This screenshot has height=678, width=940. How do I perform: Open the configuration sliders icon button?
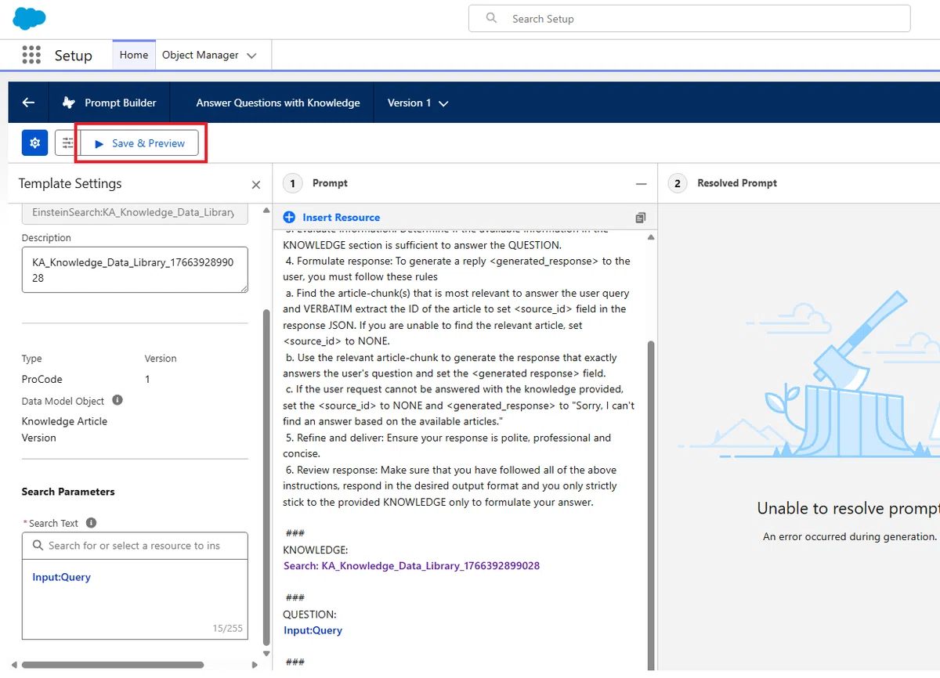(x=67, y=143)
